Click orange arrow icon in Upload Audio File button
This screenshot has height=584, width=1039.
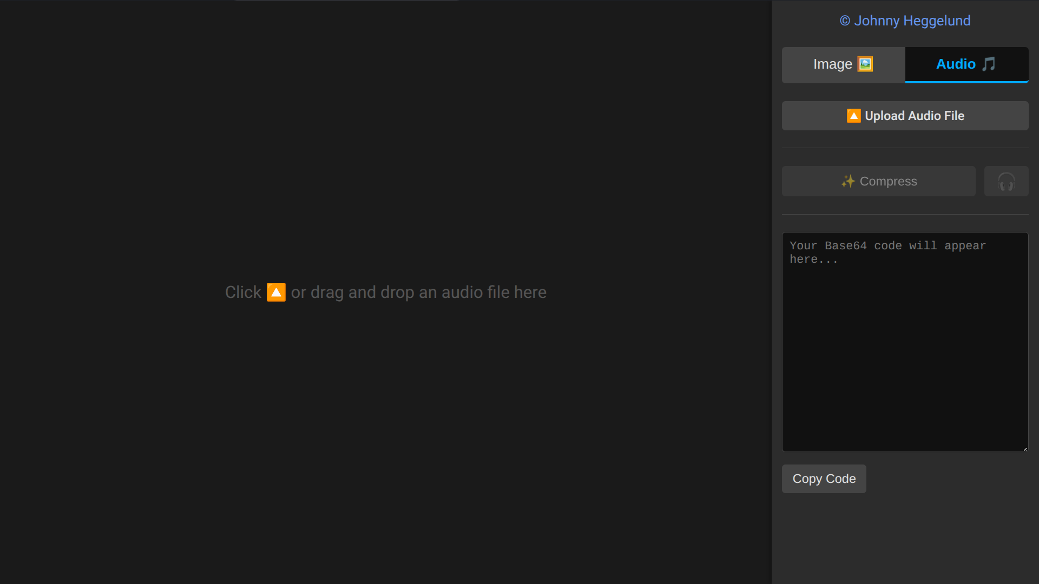click(x=853, y=116)
